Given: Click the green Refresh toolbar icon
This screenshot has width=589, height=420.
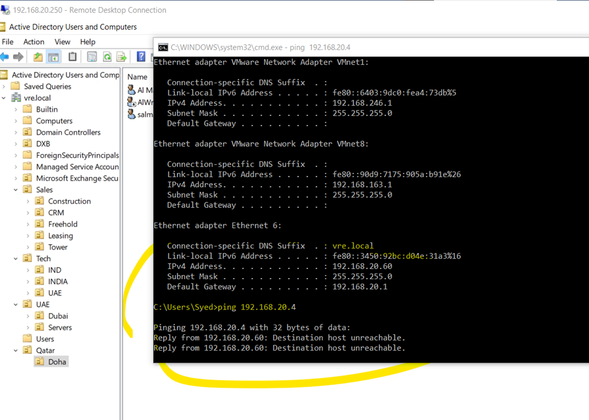Looking at the screenshot, I should click(x=107, y=57).
